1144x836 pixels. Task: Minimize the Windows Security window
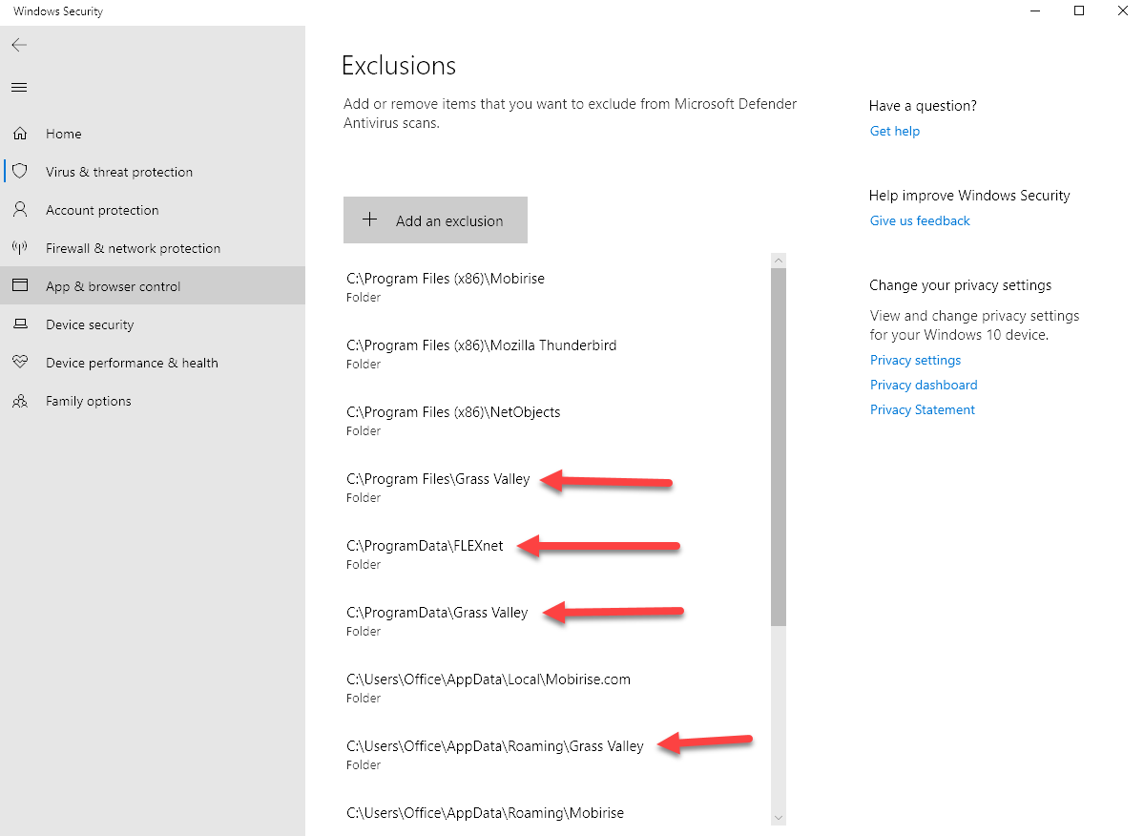click(x=1035, y=10)
